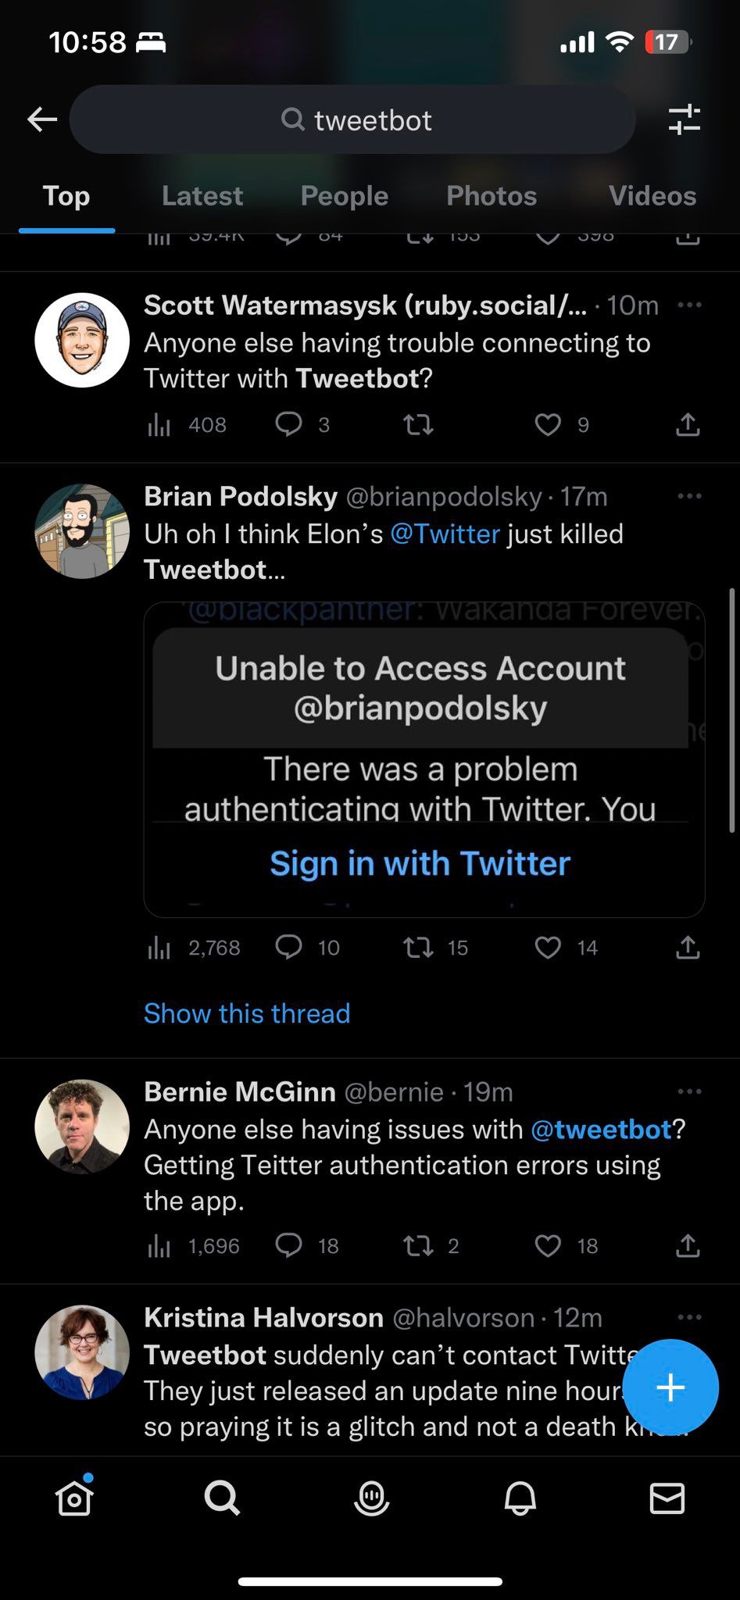Share Brian Podolsky's tweet
The height and width of the screenshot is (1600, 740).
[688, 948]
